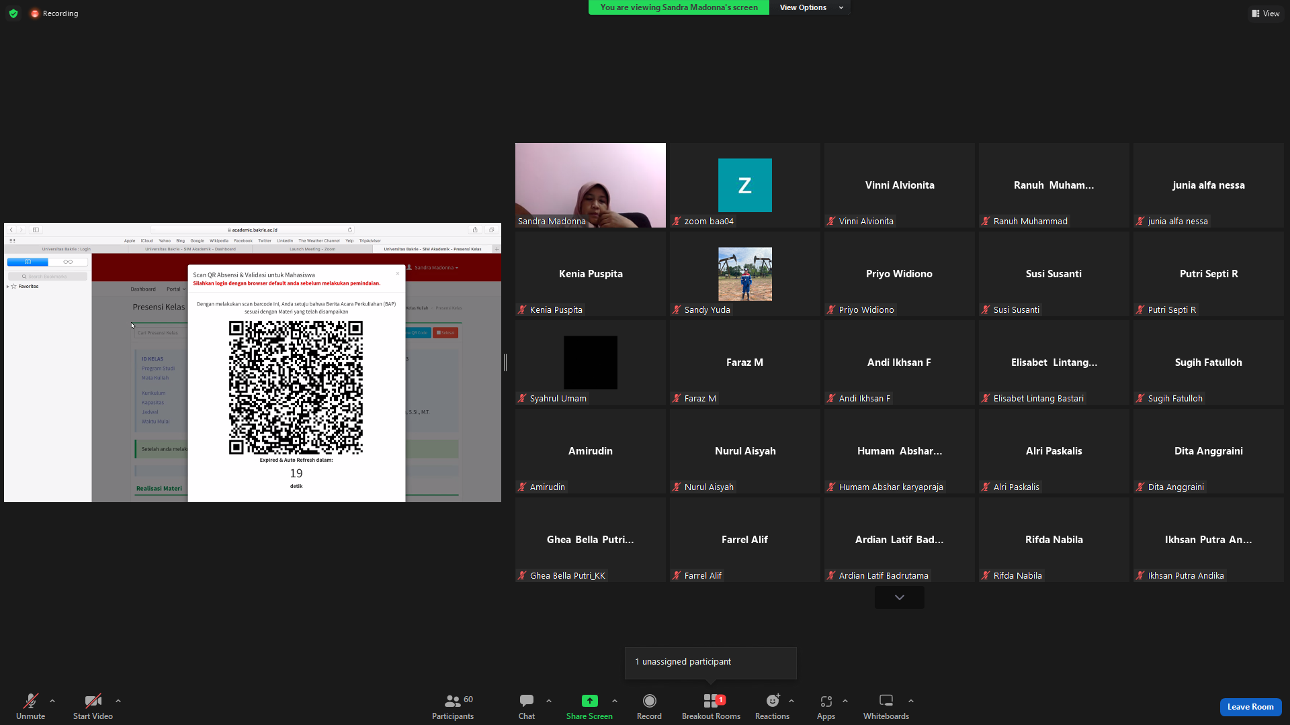Switch to the SIM Akademik - Dashboard tab

pyautogui.click(x=191, y=249)
